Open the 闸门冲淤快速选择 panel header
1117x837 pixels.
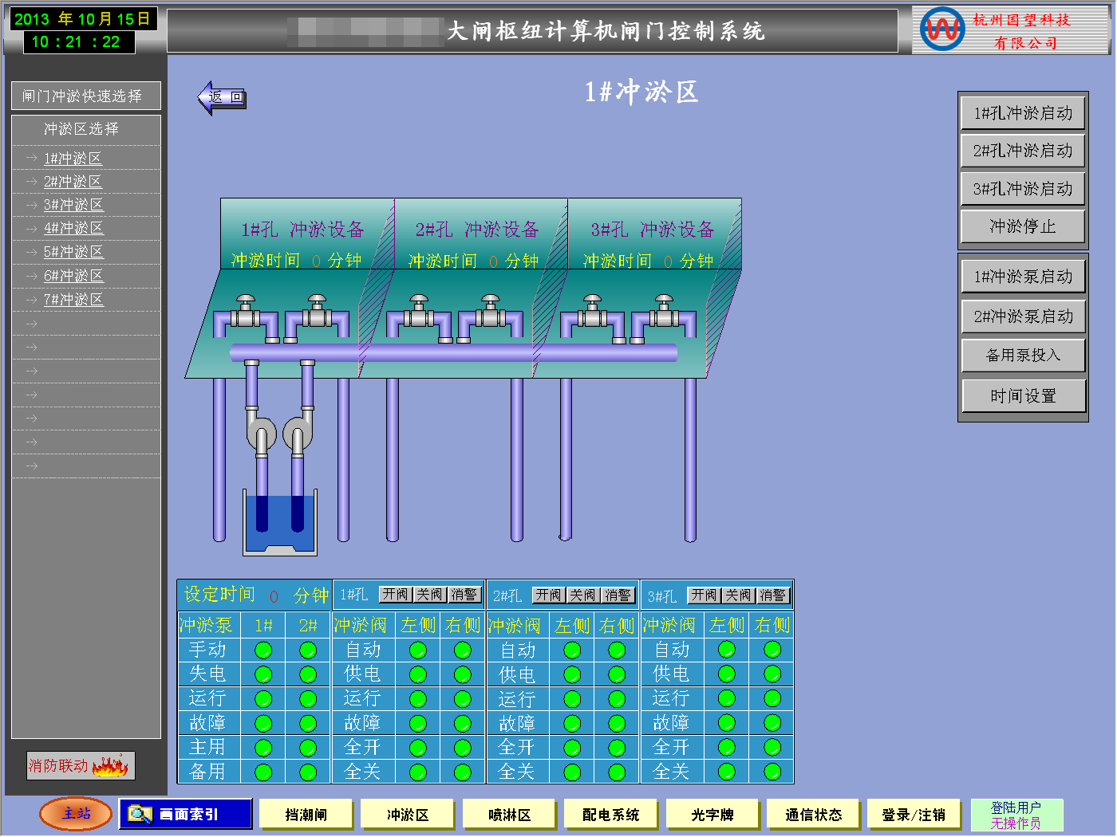pyautogui.click(x=85, y=96)
